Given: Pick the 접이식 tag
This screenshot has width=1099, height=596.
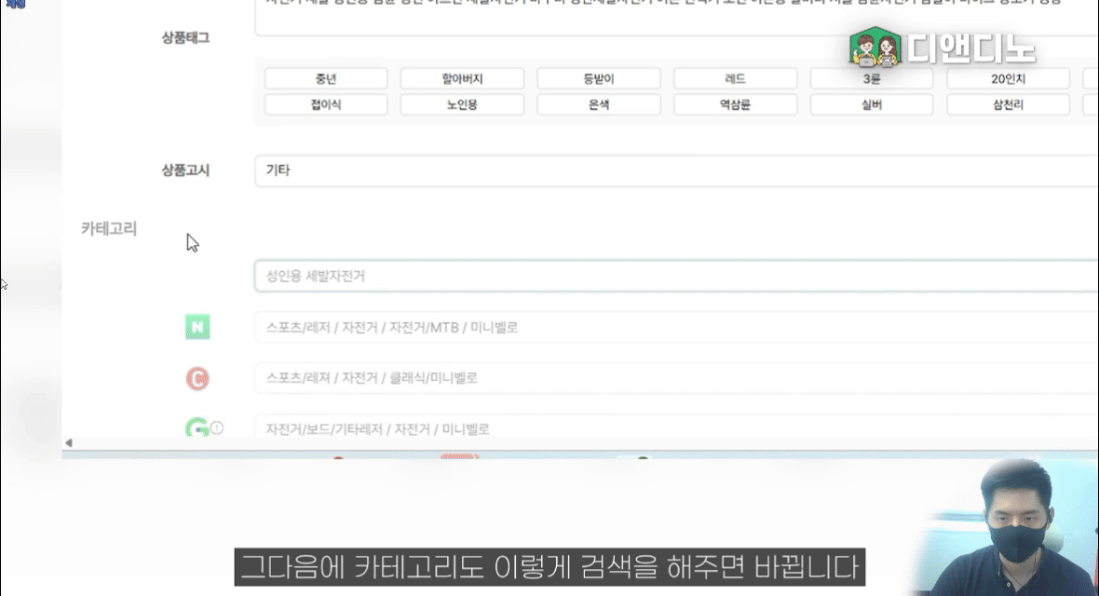Looking at the screenshot, I should click(325, 104).
